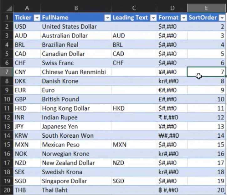Select row 20 header
Image resolution: width=227 pixels, height=195 pixels.
tap(7, 190)
